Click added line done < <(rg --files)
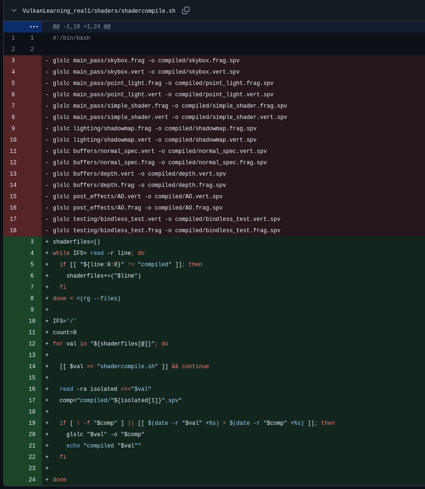 pos(87,298)
